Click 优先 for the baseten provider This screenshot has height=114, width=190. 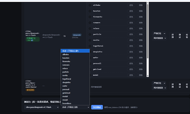tap(131, 11)
